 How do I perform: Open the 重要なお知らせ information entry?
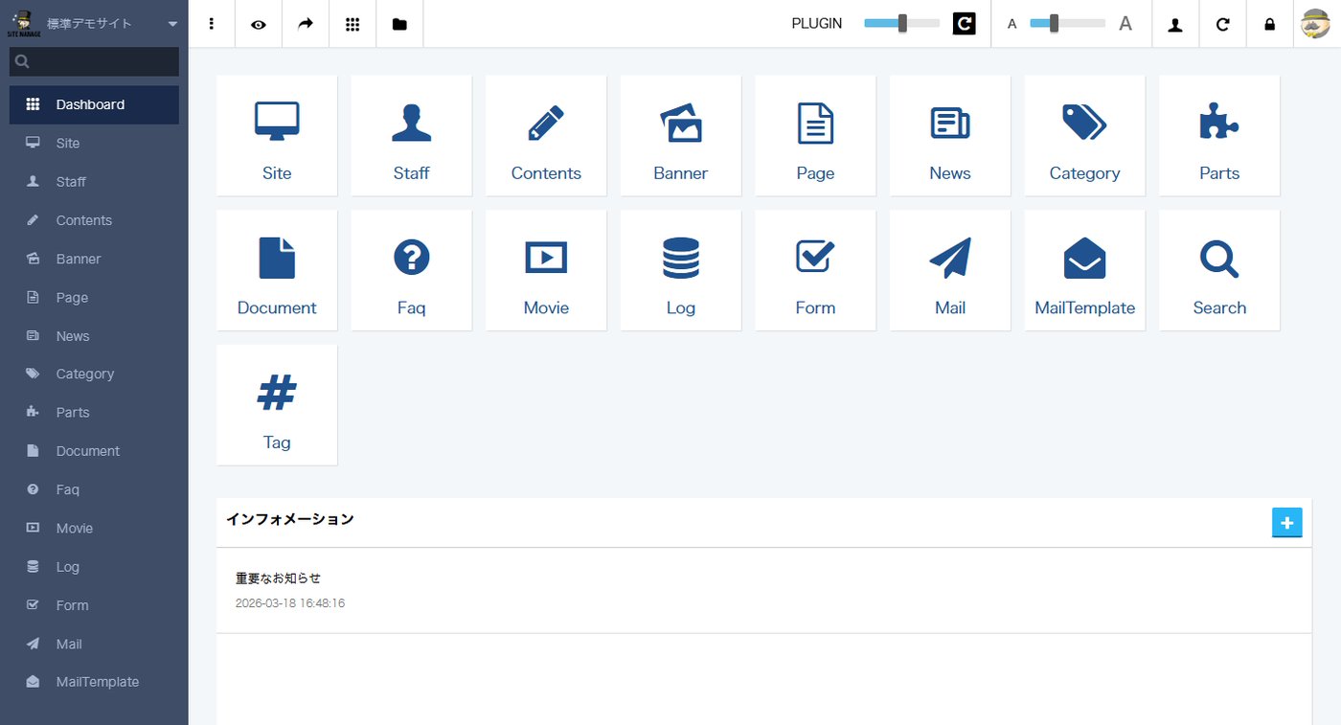[x=278, y=578]
